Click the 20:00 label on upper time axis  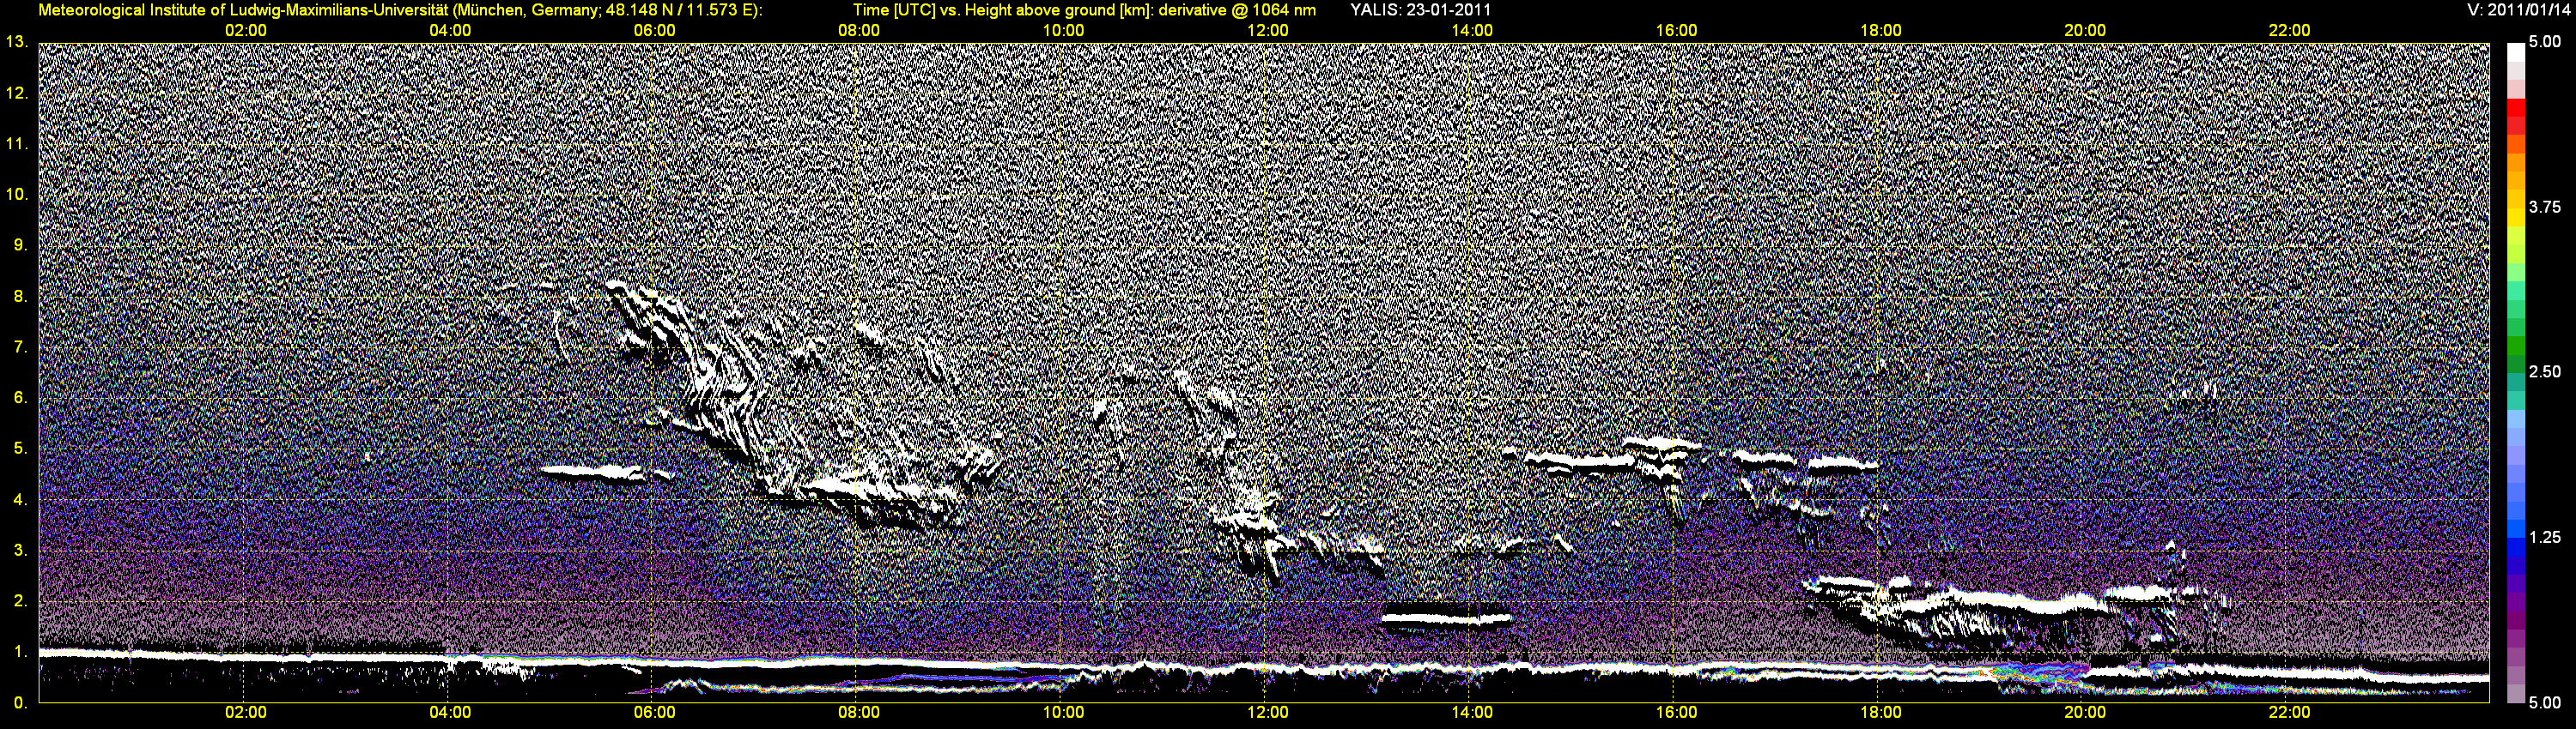(2085, 31)
